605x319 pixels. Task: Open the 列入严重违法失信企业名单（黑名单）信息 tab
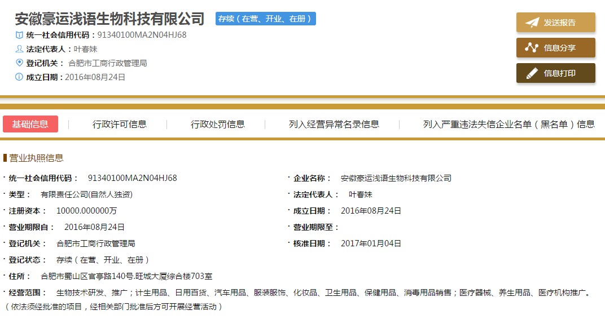(x=508, y=124)
